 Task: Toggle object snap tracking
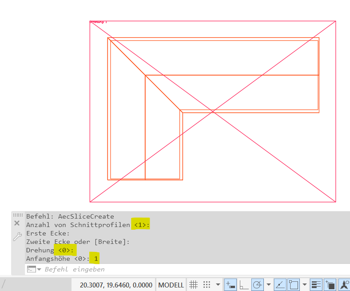pyautogui.click(x=280, y=285)
